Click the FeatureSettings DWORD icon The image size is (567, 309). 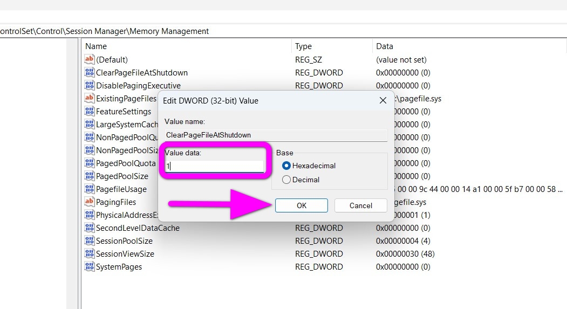click(89, 111)
